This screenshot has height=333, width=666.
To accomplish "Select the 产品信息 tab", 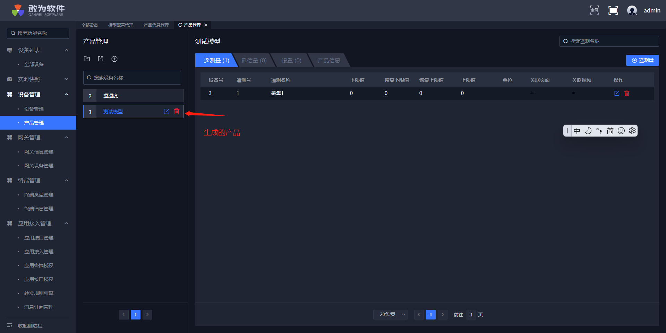I will click(329, 60).
